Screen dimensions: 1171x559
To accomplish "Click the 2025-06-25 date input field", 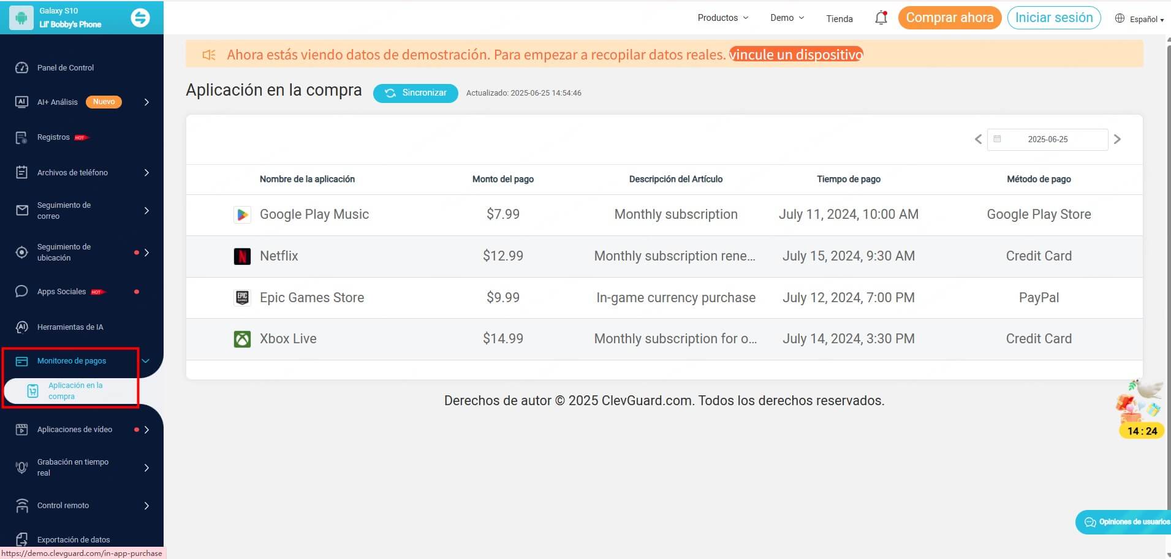I will tap(1047, 139).
